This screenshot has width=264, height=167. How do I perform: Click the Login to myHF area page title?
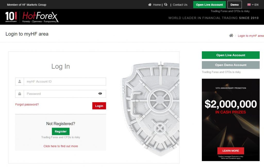click(27, 34)
